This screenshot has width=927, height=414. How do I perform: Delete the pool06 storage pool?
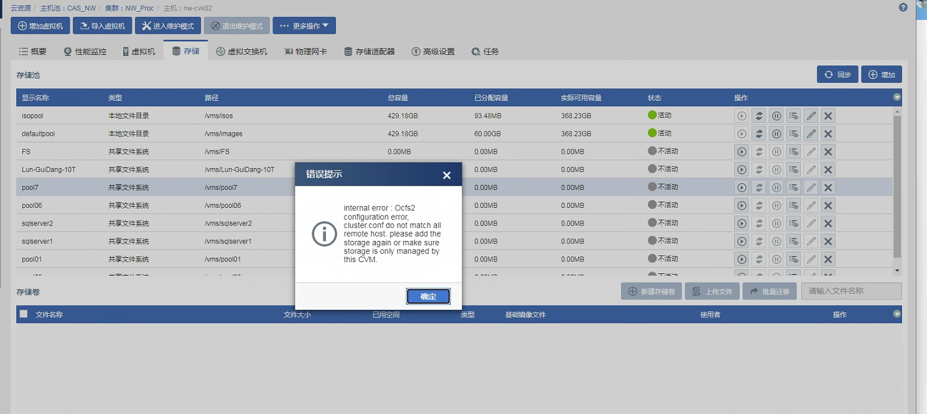pos(828,205)
